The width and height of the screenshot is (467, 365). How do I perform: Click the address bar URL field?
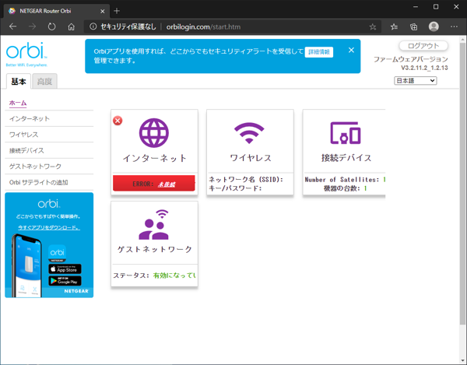pyautogui.click(x=232, y=26)
